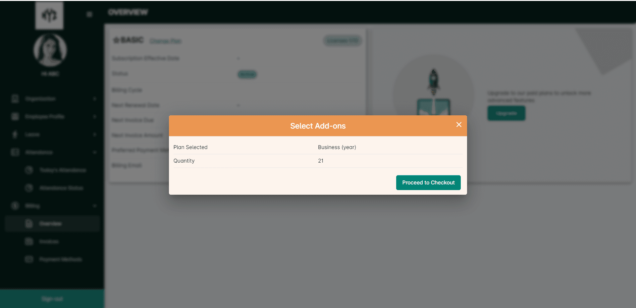Click Sign out at sidebar bottom

tap(52, 299)
